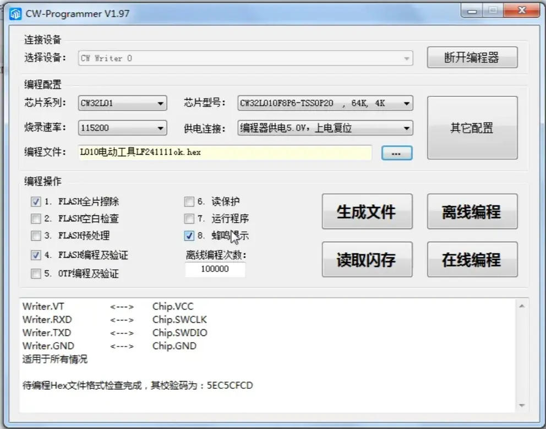The height and width of the screenshot is (429, 546).
Task: Click the 离线编程次数 100000 field
Action: point(215,269)
